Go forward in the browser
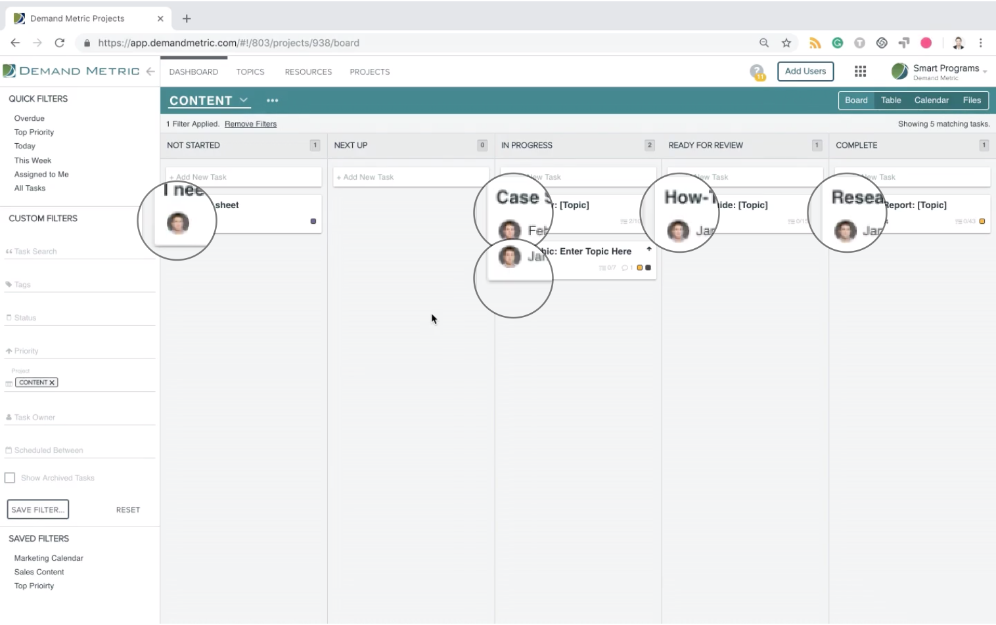 coord(37,43)
